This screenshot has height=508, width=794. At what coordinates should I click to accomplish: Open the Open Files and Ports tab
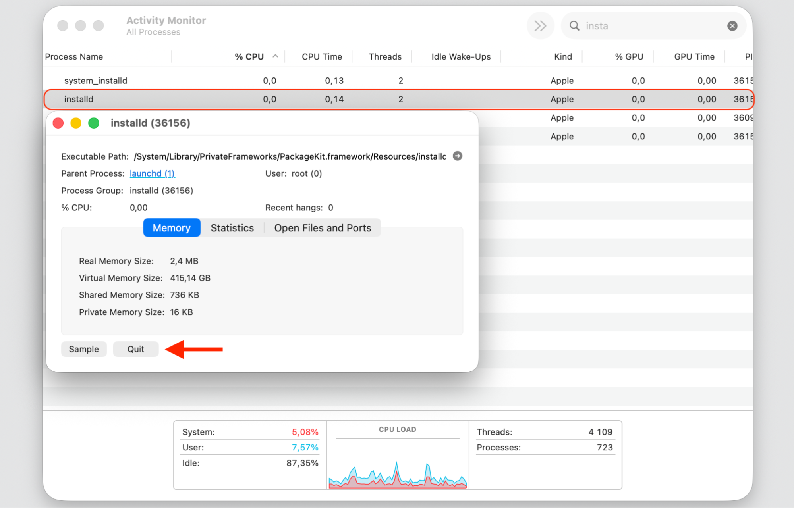pos(323,228)
